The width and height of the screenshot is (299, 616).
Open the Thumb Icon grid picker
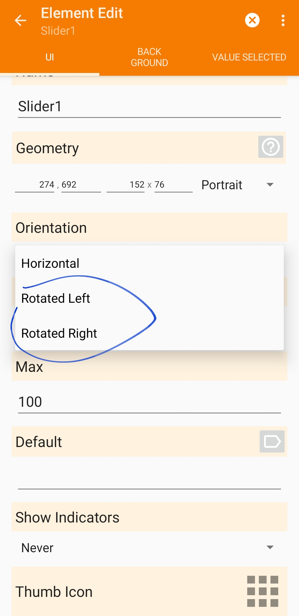(x=262, y=591)
